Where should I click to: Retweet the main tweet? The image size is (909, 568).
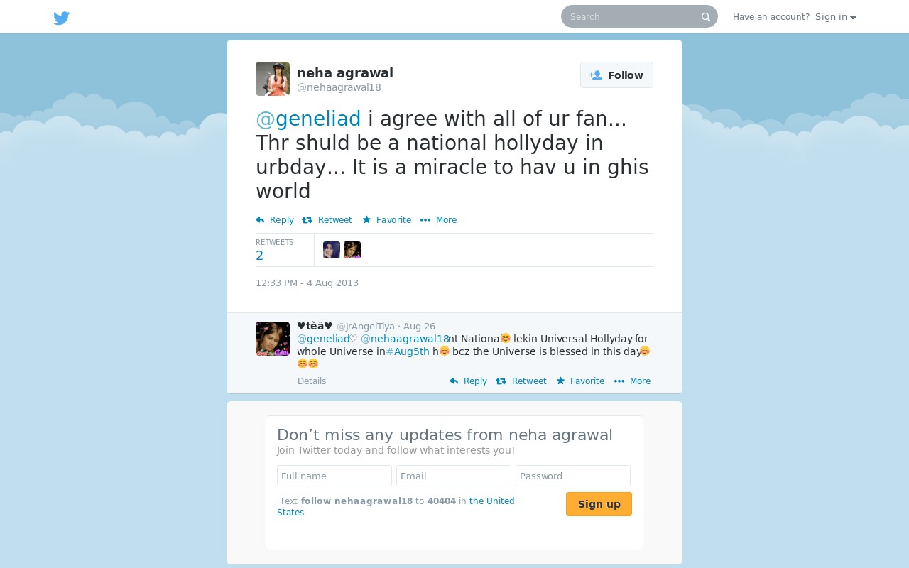[x=327, y=220]
